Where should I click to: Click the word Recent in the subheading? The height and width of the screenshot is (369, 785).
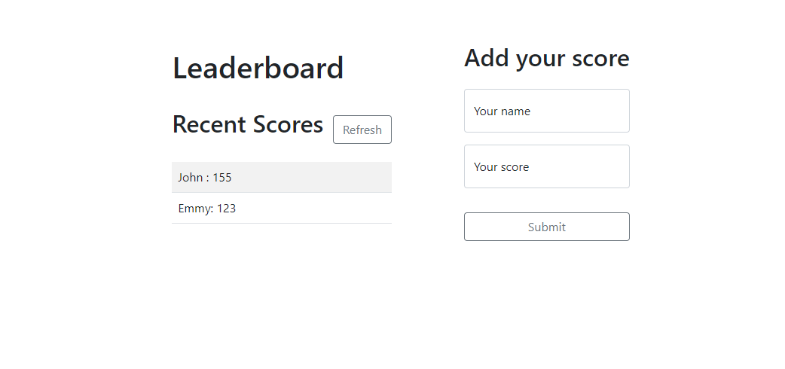click(209, 124)
